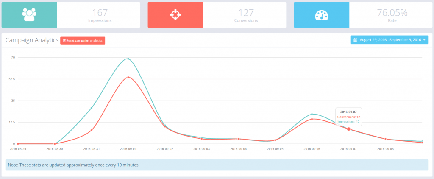Click the Conversions crosshair target icon
Image resolution: width=434 pixels, height=179 pixels.
coord(175,15)
